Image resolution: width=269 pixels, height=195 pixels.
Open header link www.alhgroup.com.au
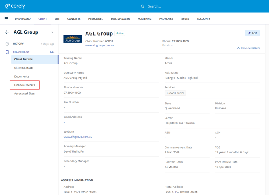click(x=99, y=46)
